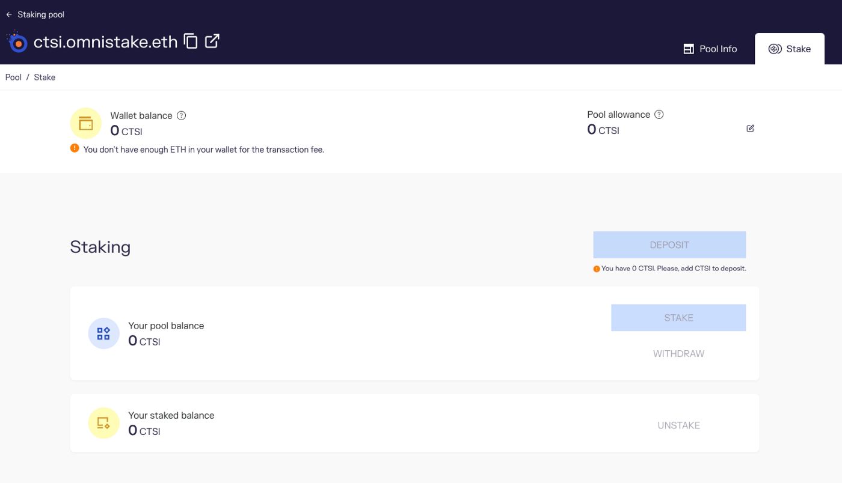This screenshot has height=483, width=842.
Task: Click the ETH fee warning icon
Action: click(75, 148)
